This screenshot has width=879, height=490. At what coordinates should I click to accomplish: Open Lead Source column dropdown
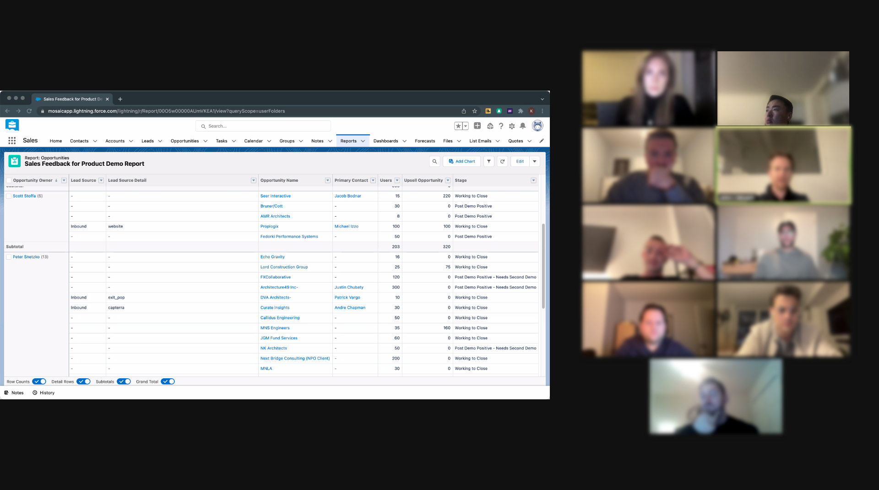coord(101,180)
